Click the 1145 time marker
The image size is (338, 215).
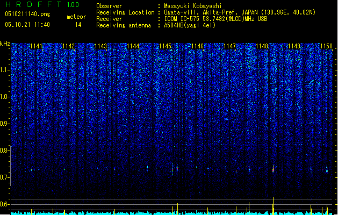click(x=166, y=46)
